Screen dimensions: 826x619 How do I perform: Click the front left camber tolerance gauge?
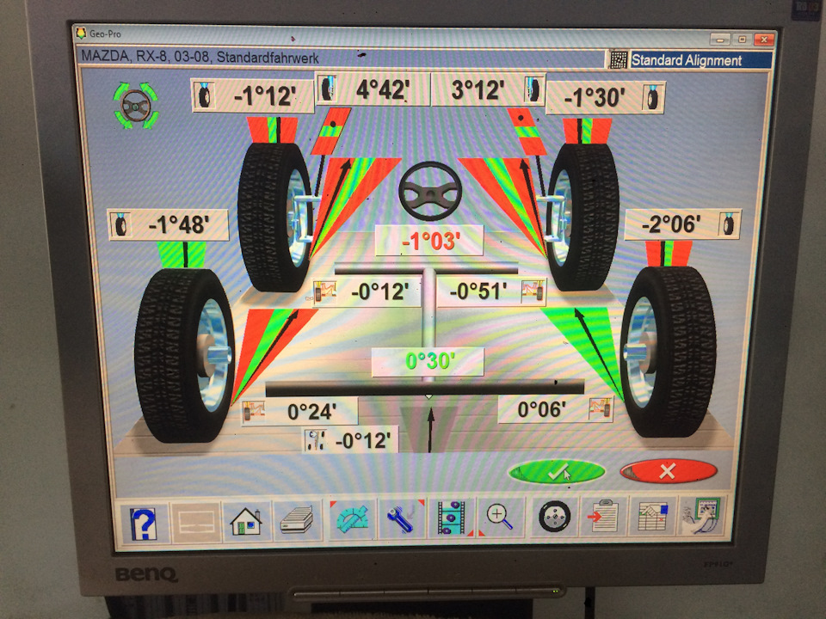[272, 130]
